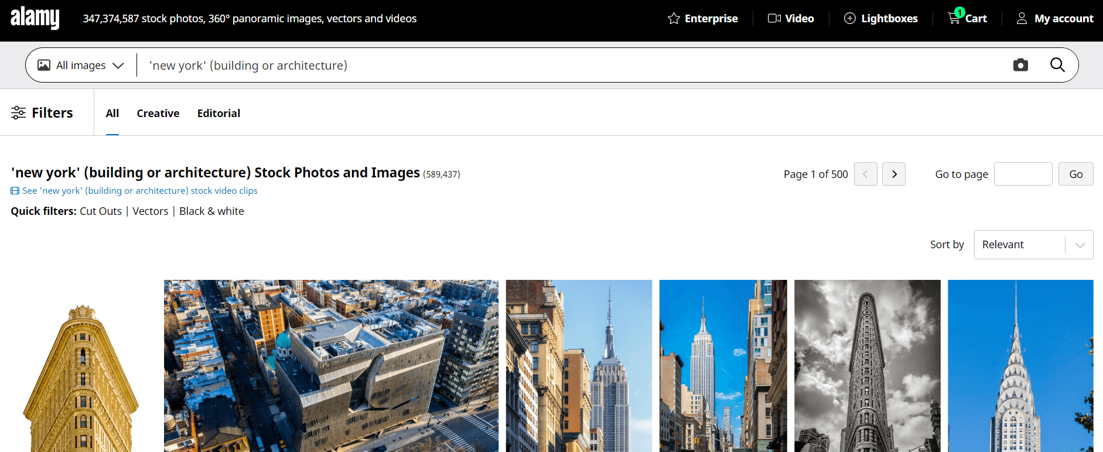Open the Chrysler Building thumbnail
This screenshot has width=1103, height=452.
(x=1020, y=366)
